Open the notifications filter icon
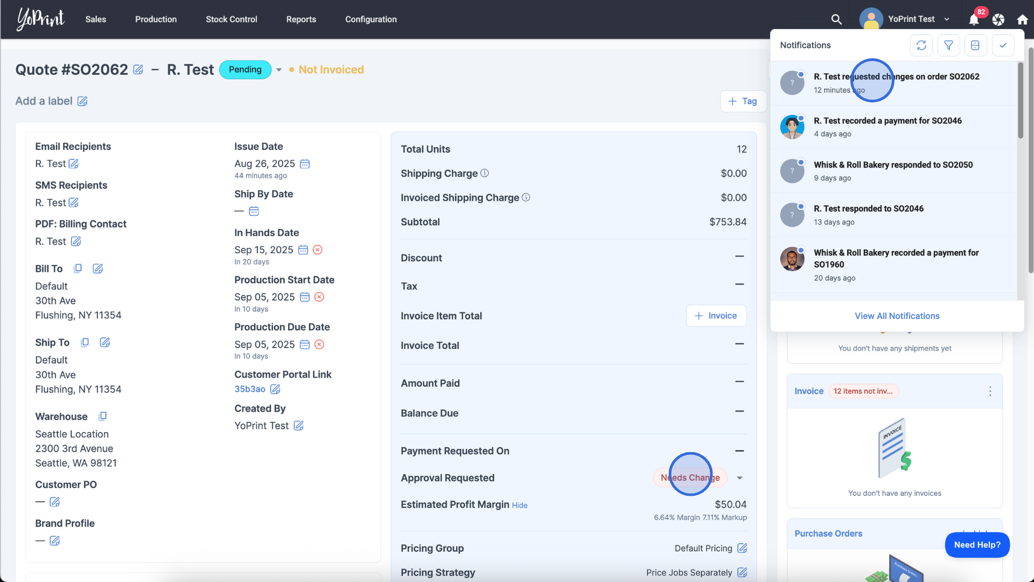This screenshot has width=1034, height=582. pos(948,45)
